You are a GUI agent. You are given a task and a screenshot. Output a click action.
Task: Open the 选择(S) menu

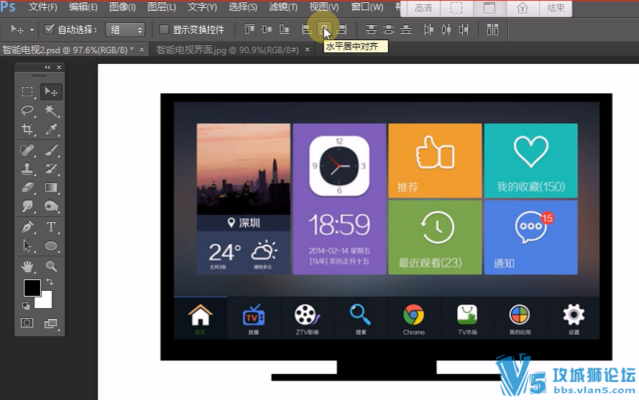[243, 7]
